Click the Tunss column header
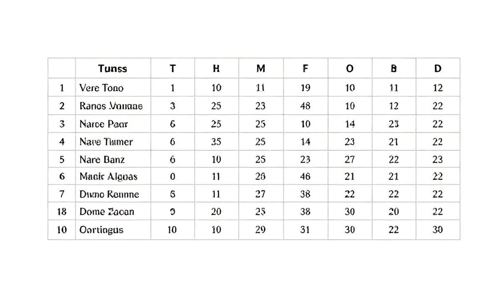This screenshot has height=283, width=504. pos(113,68)
